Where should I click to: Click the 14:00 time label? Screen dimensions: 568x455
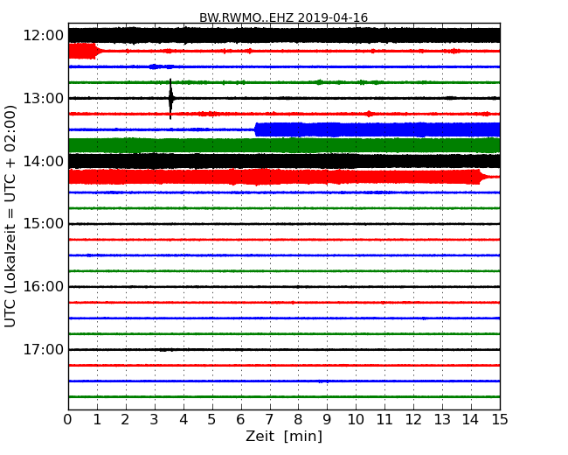click(44, 161)
